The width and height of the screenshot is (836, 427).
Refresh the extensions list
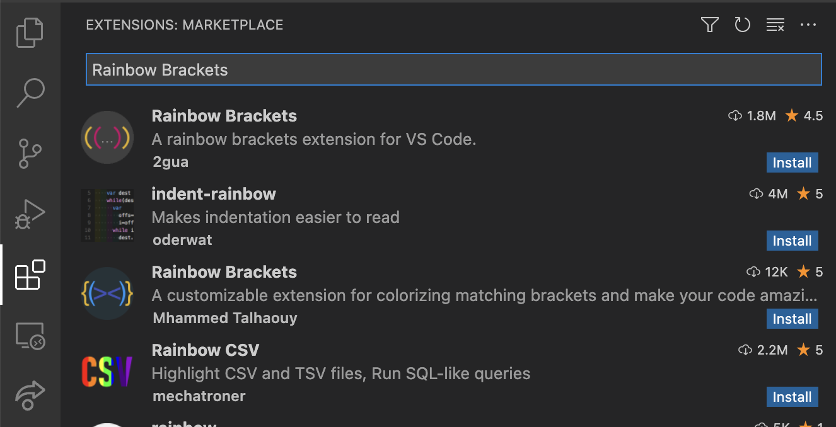pos(743,25)
